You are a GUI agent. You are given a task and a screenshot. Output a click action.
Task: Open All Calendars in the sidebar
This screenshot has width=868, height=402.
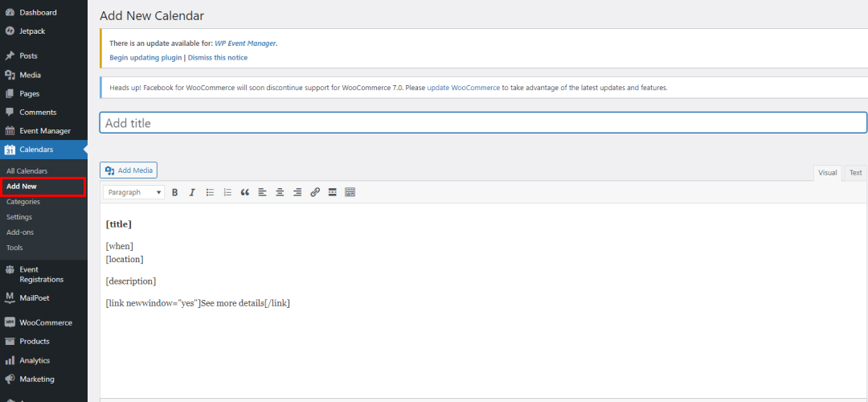[x=27, y=171]
